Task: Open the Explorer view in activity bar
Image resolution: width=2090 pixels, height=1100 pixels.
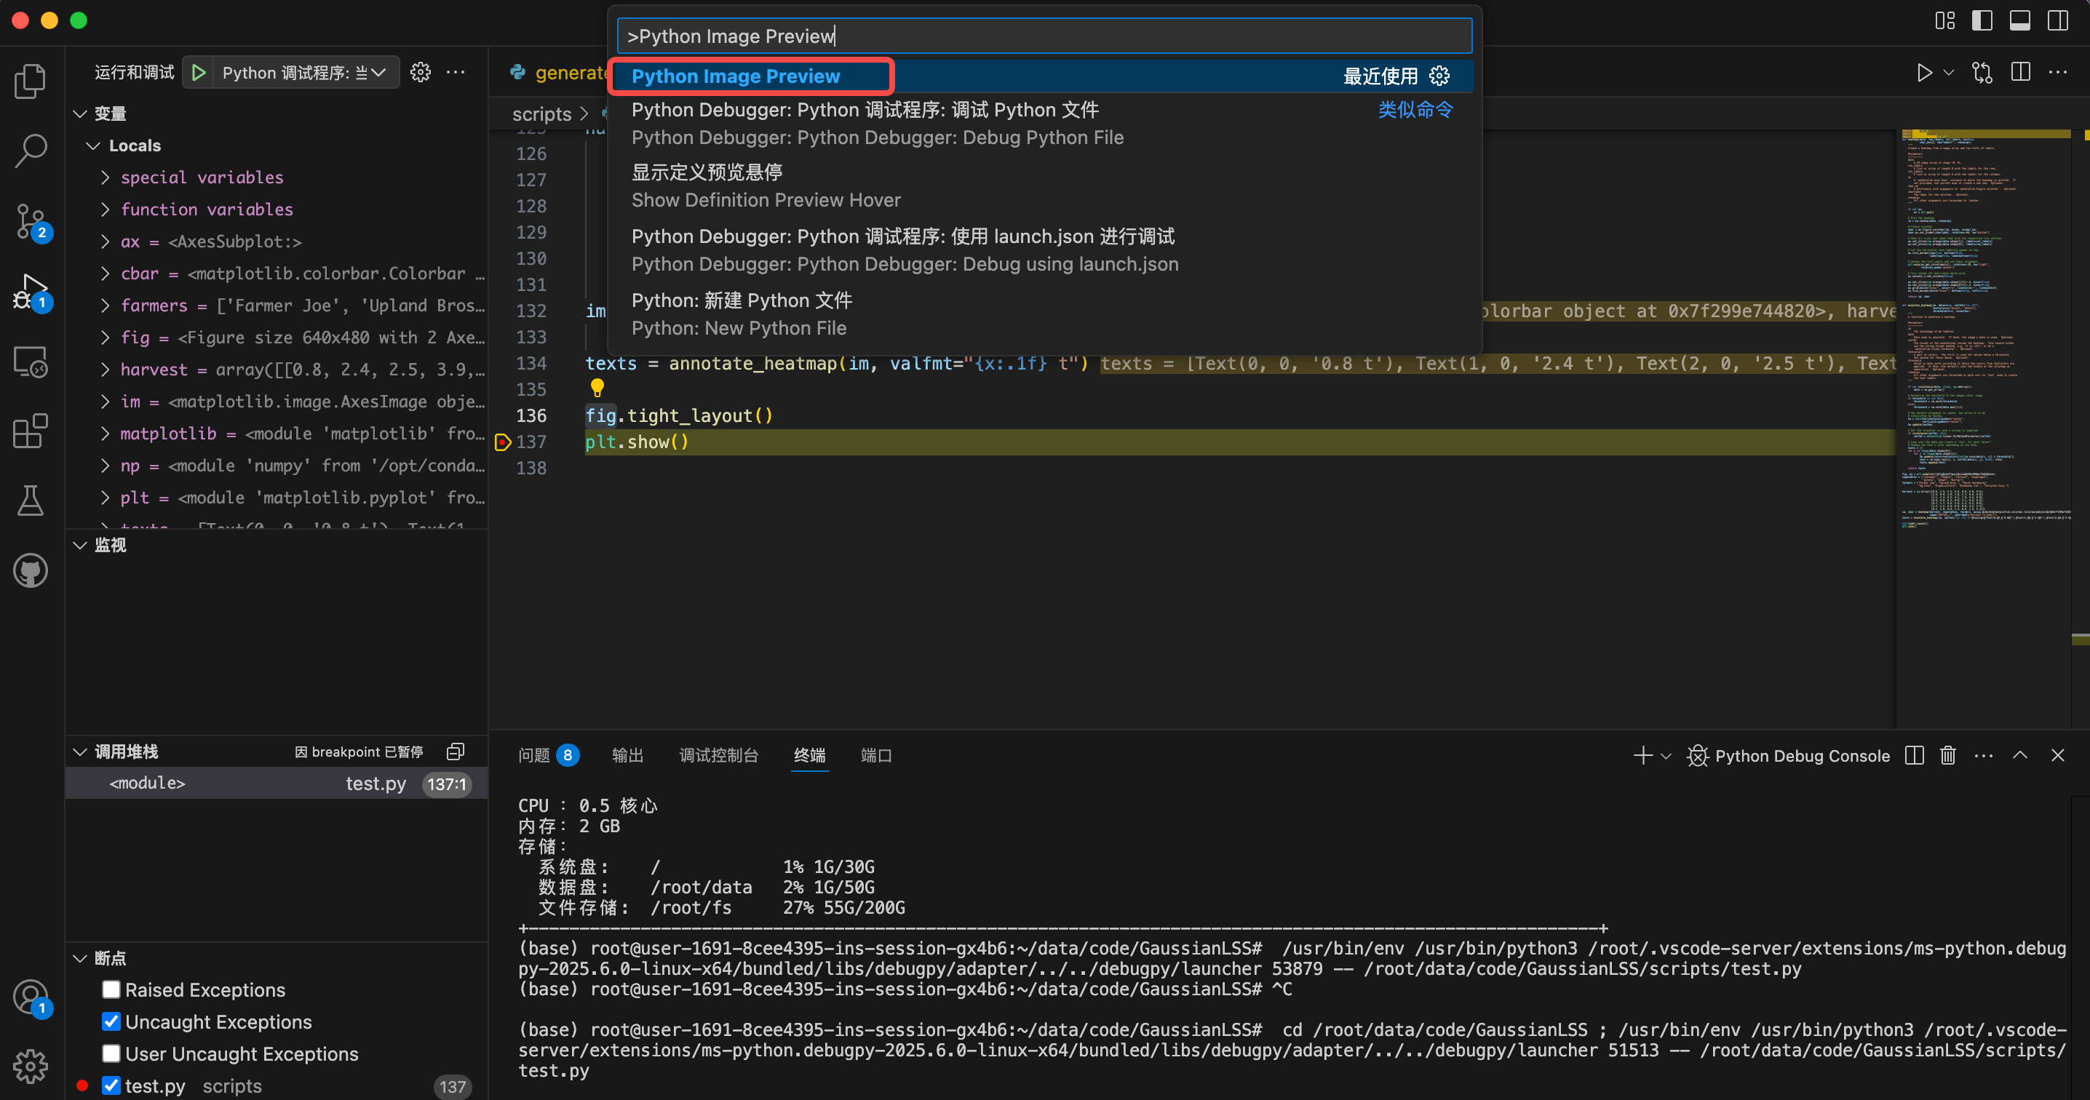Action: click(x=31, y=81)
